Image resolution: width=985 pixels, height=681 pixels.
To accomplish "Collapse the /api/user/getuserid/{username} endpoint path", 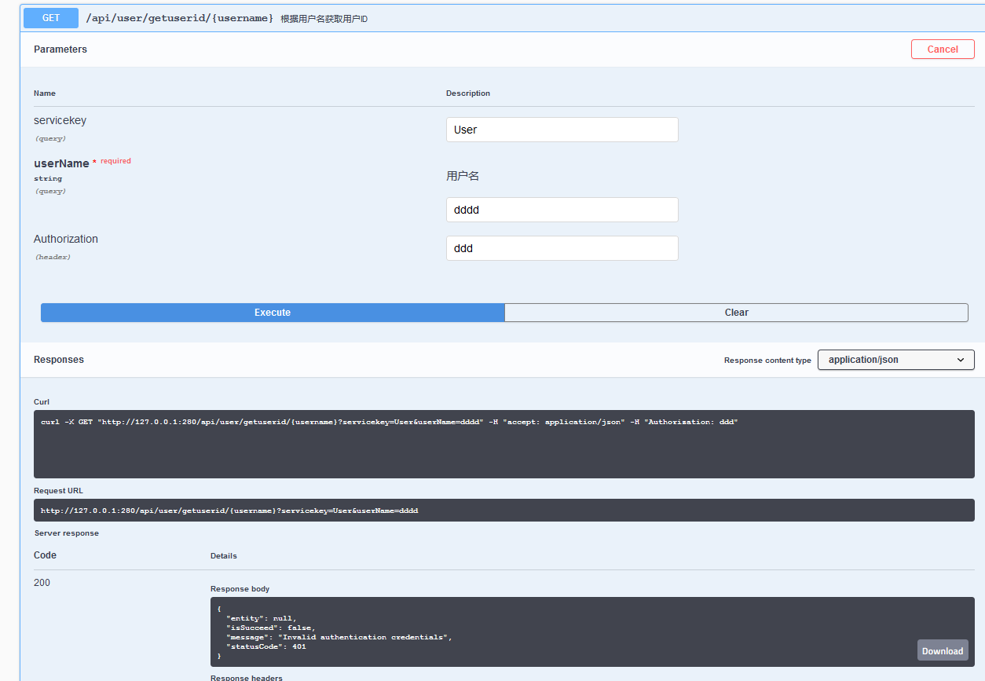I will click(180, 18).
